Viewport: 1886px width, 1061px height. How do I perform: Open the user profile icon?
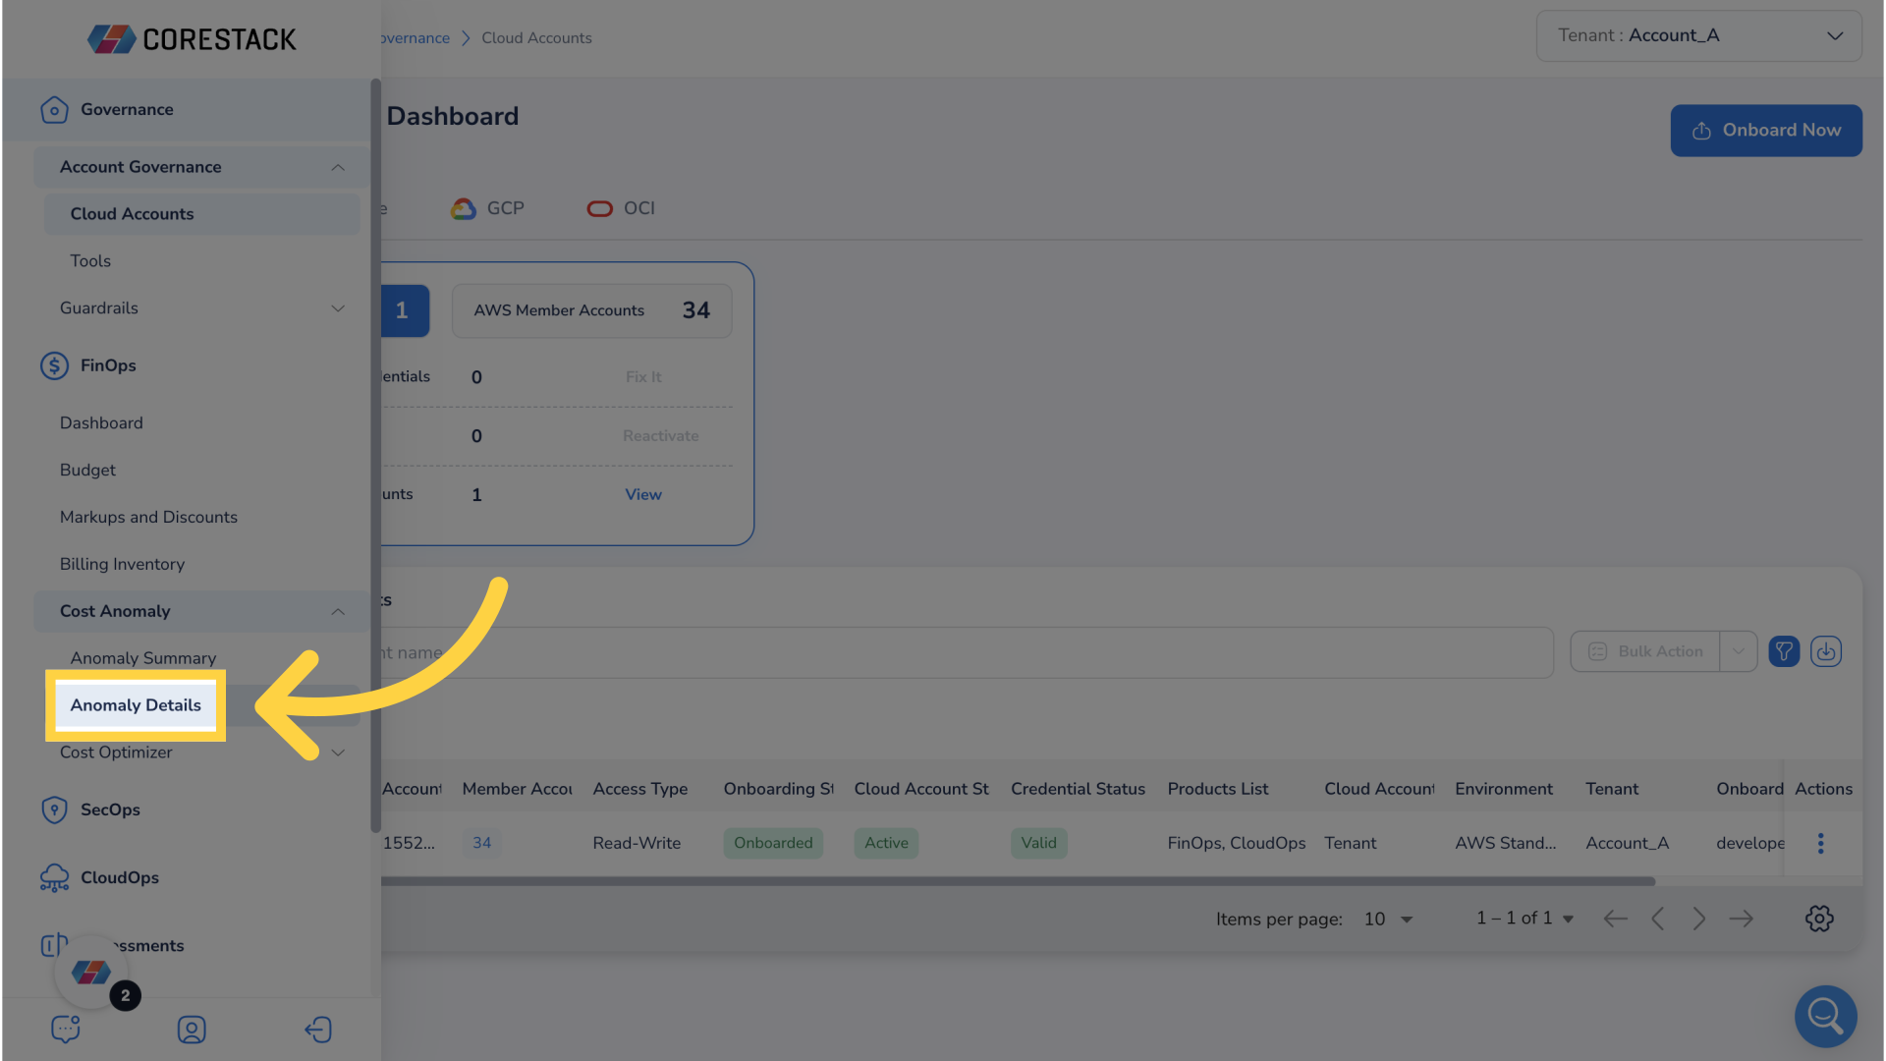tap(192, 1029)
